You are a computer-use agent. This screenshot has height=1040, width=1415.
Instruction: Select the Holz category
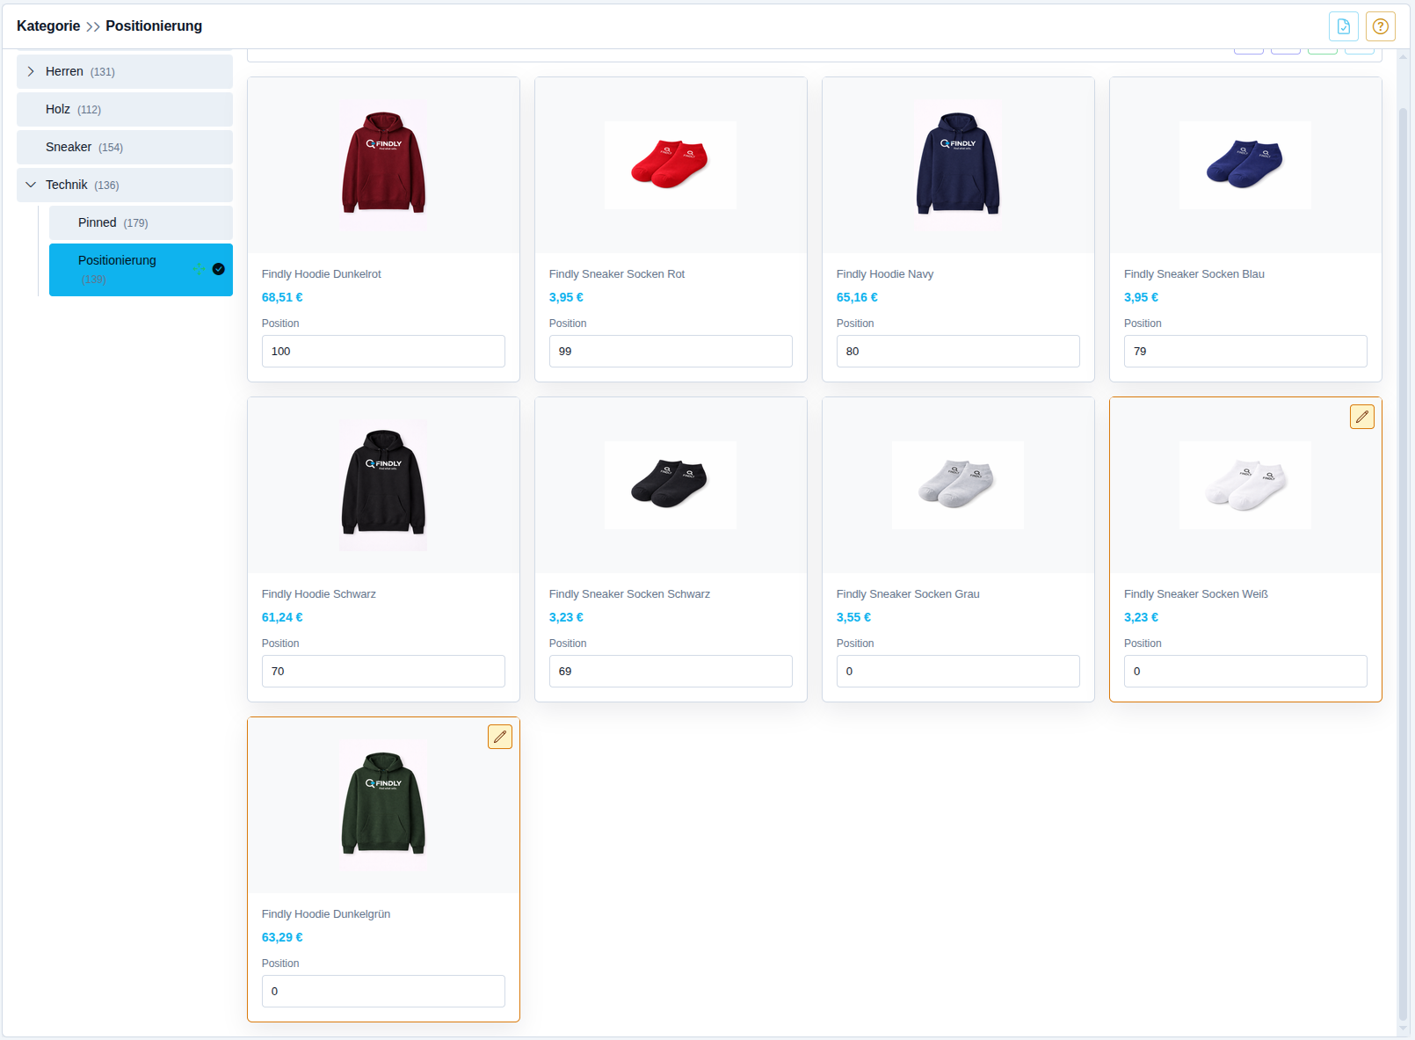(125, 109)
